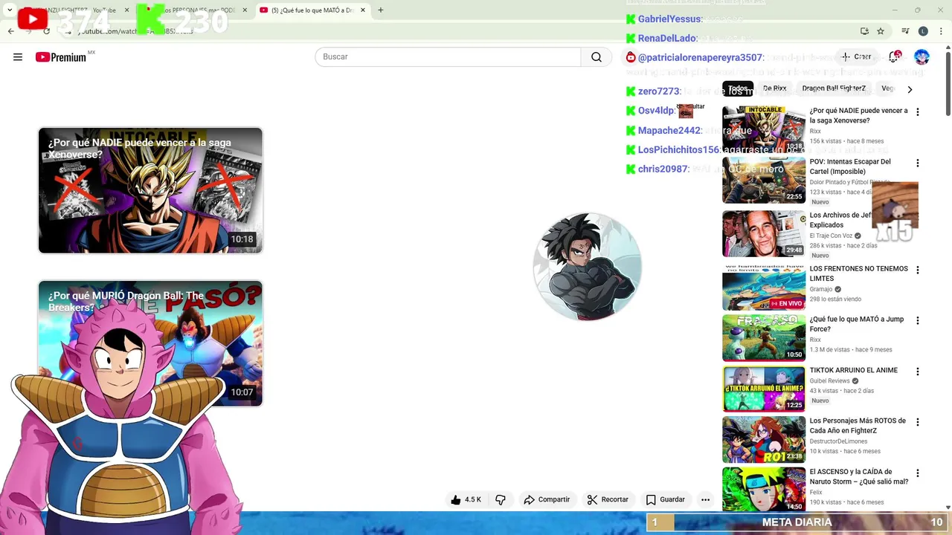
Task: Click chat username Mapache2442
Action: (x=669, y=130)
